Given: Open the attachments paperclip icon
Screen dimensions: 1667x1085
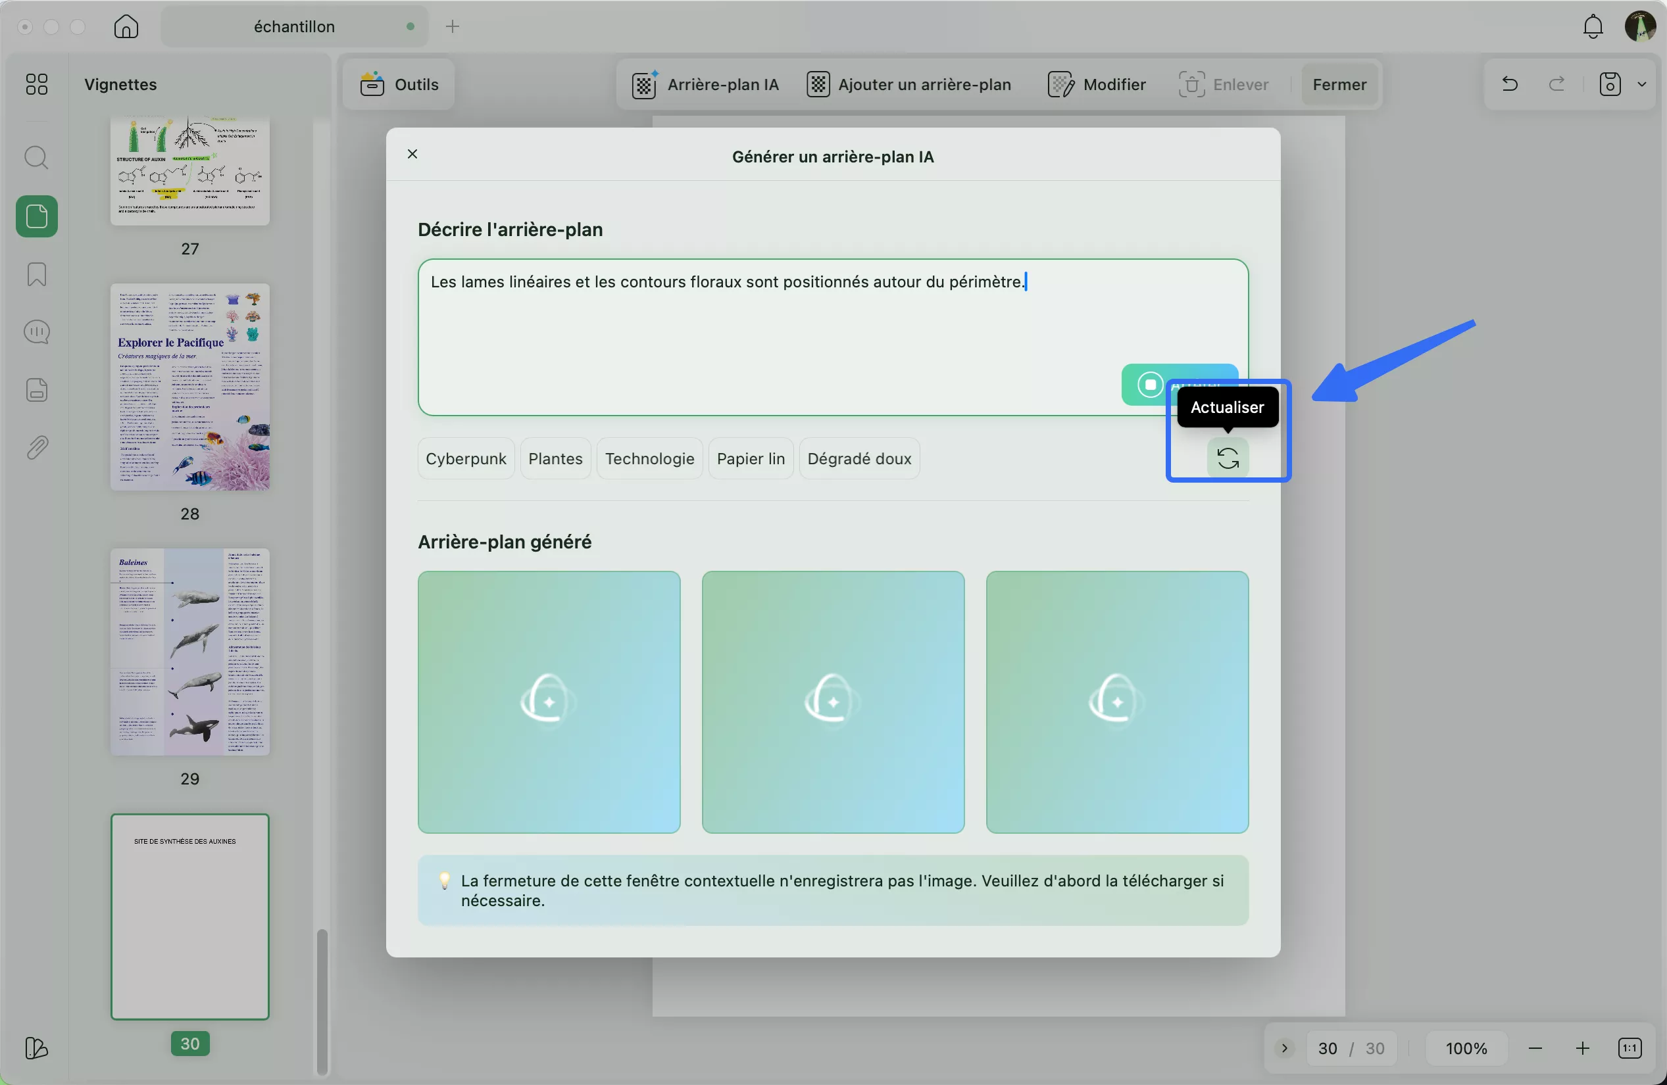Looking at the screenshot, I should [x=36, y=447].
